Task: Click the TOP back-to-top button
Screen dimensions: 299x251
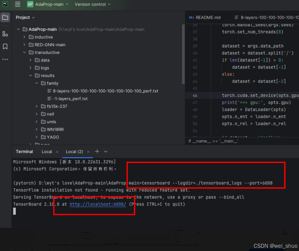Action: tap(285, 233)
